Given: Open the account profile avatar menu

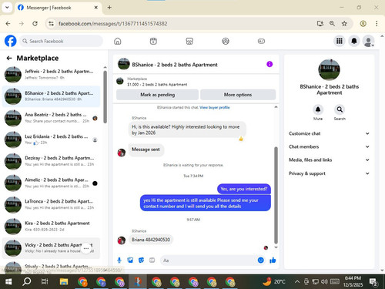Looking at the screenshot, I should [x=369, y=41].
